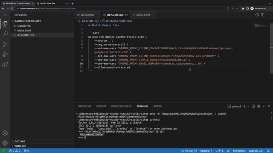The image size is (273, 153).
Task: Click Ln 10, Col 74 status entry
Action: point(189,150)
